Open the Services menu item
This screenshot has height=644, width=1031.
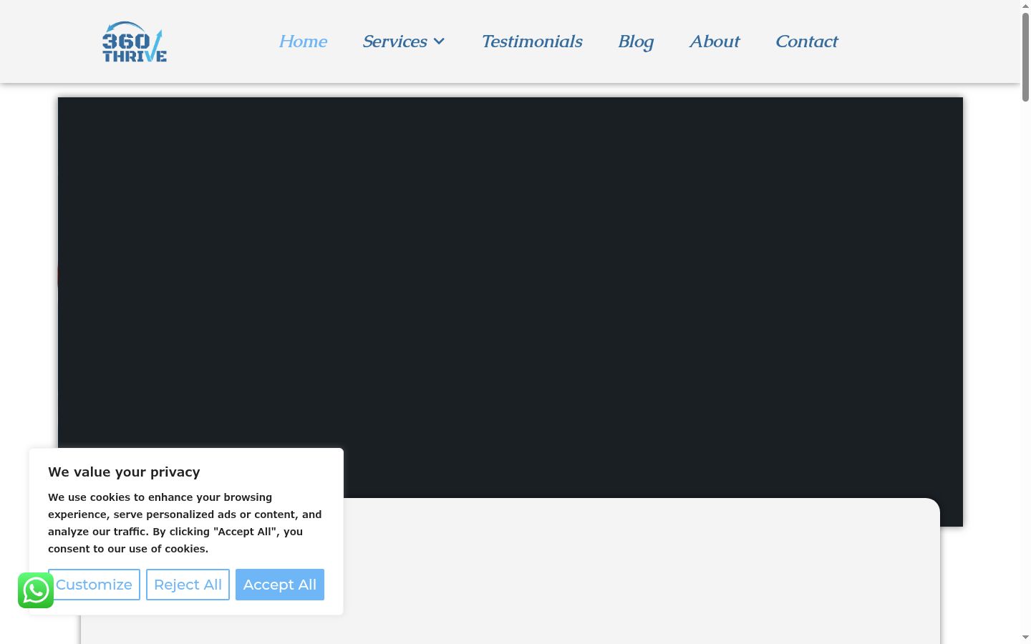coord(395,42)
